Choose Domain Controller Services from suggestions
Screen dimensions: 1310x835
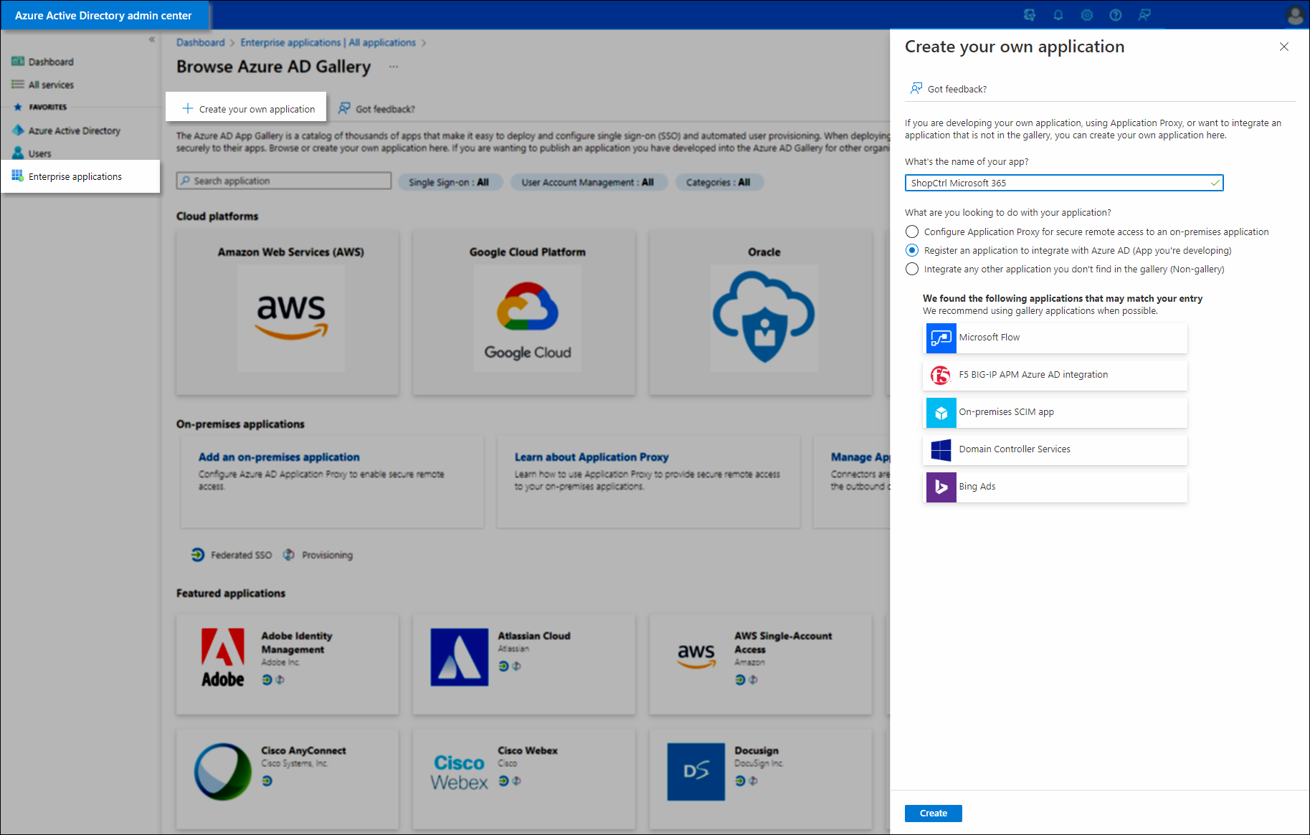[x=1055, y=449]
